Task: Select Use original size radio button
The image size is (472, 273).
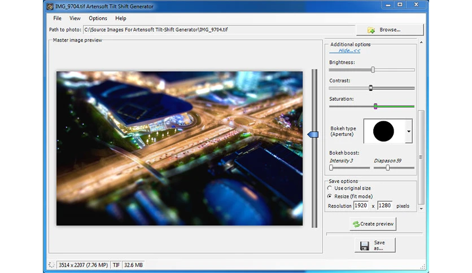Action: (x=330, y=188)
